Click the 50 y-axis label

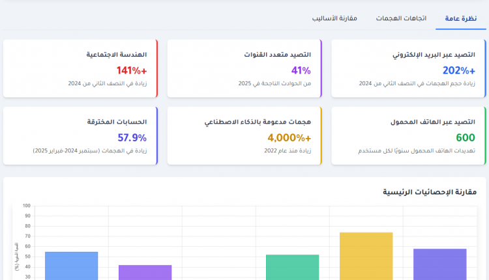pyautogui.click(x=28, y=257)
